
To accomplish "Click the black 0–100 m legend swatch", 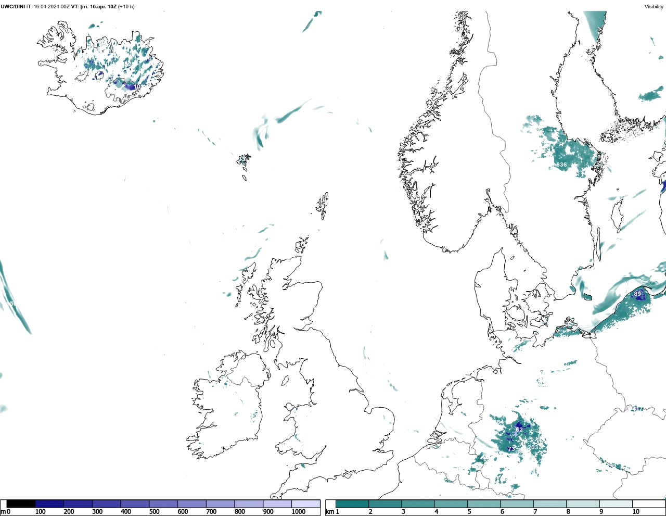I will 21,504.
